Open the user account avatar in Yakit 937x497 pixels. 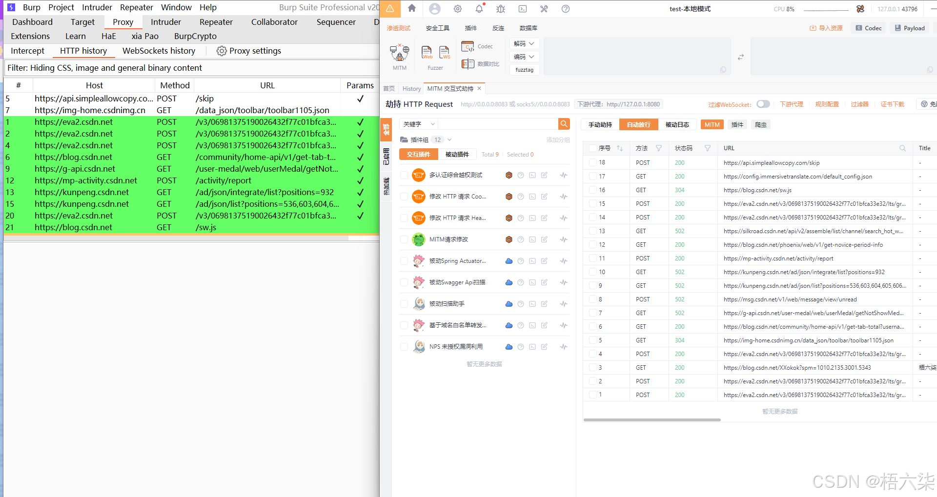click(434, 8)
